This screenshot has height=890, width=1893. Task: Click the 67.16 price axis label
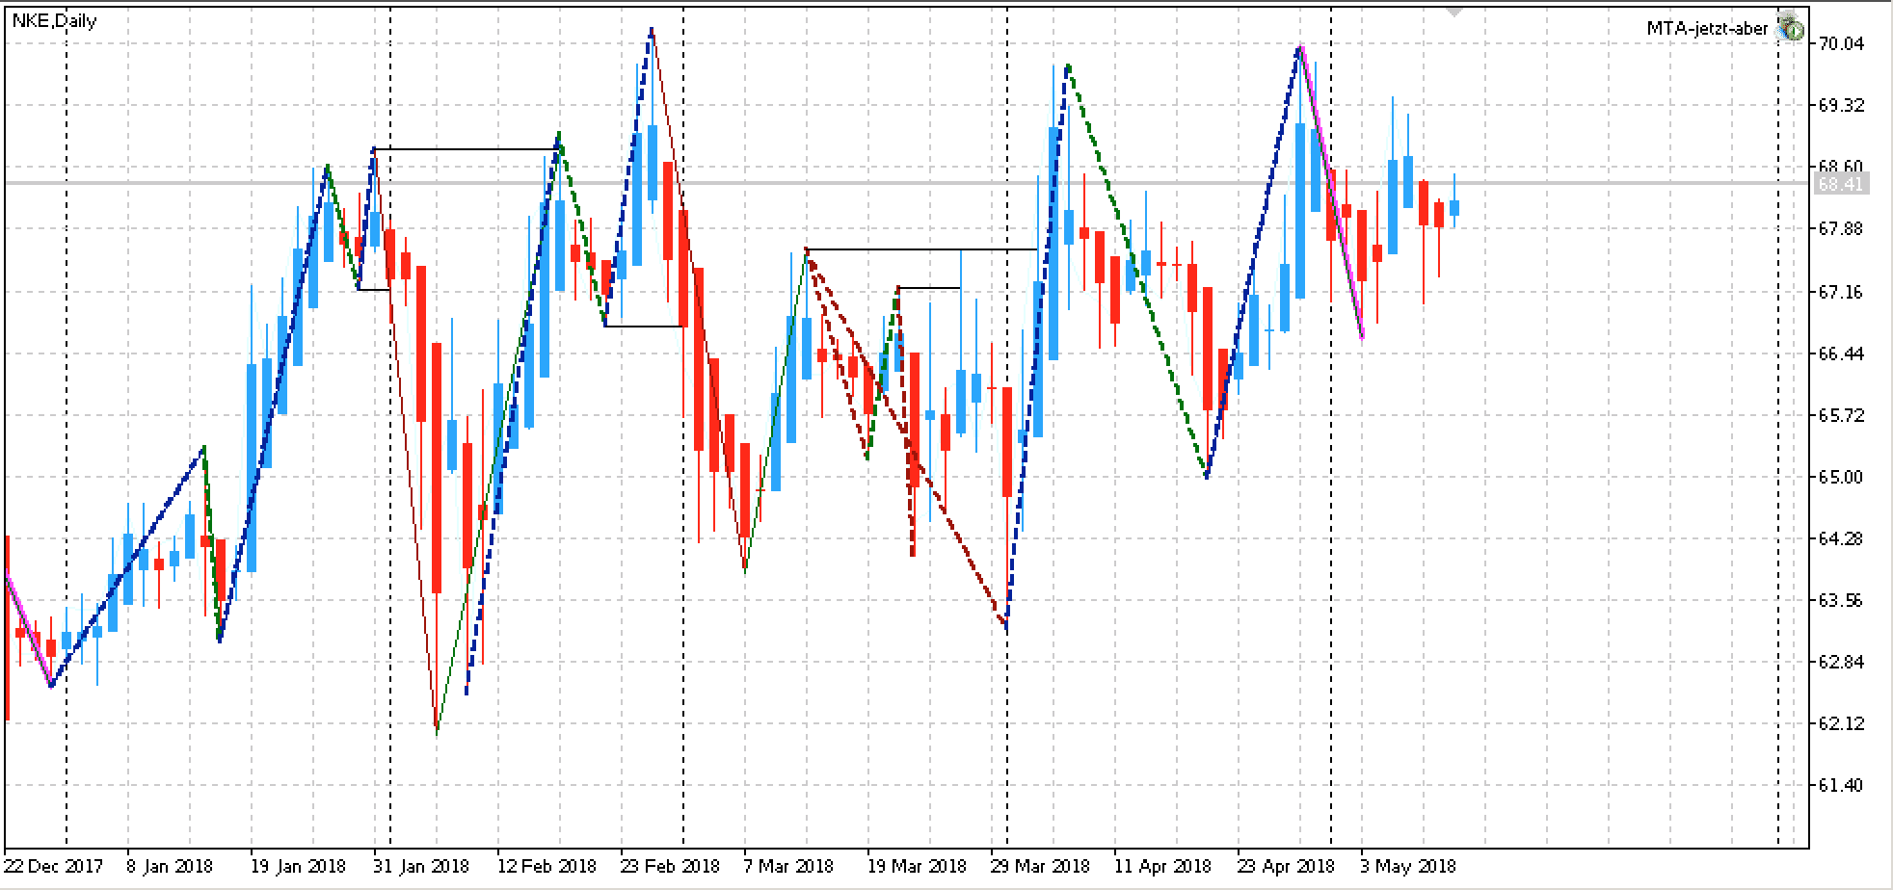1840,292
